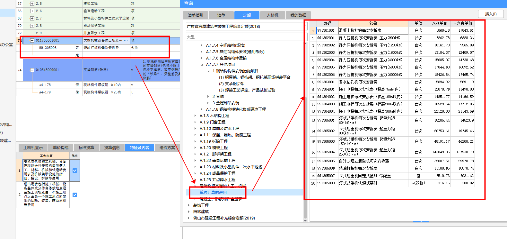Expand row 2.7 材料及小型构件二次水平运输
The width and height of the screenshot is (507, 239).
[32, 18]
